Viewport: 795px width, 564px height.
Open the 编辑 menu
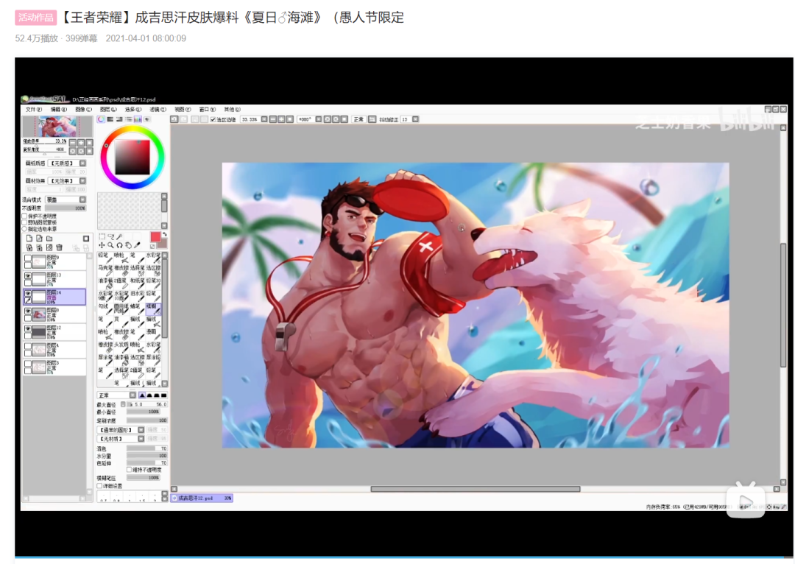point(58,110)
